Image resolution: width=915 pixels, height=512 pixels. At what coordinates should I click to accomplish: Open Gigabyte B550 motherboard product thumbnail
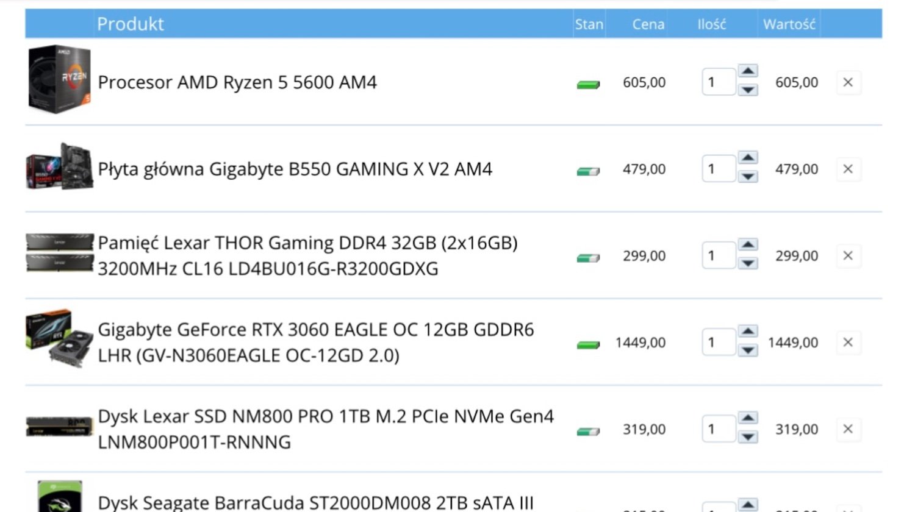pos(59,166)
